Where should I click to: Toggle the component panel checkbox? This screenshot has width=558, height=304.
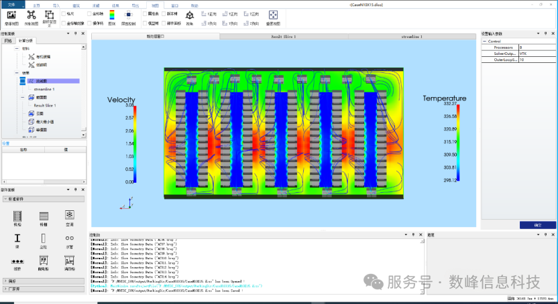coord(164,23)
